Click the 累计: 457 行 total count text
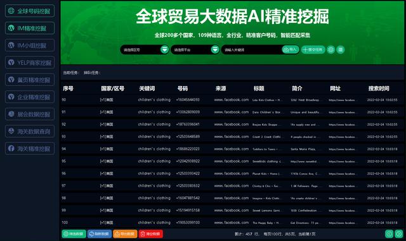This screenshot has width=406, height=241. click(x=247, y=234)
